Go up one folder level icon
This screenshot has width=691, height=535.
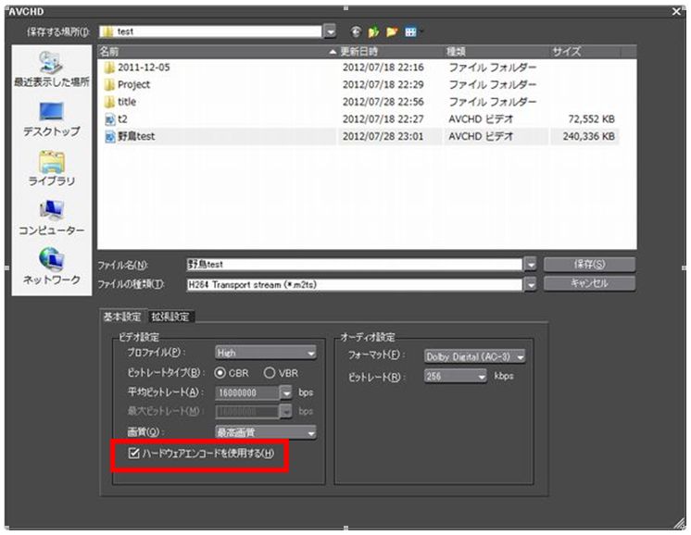pos(373,31)
